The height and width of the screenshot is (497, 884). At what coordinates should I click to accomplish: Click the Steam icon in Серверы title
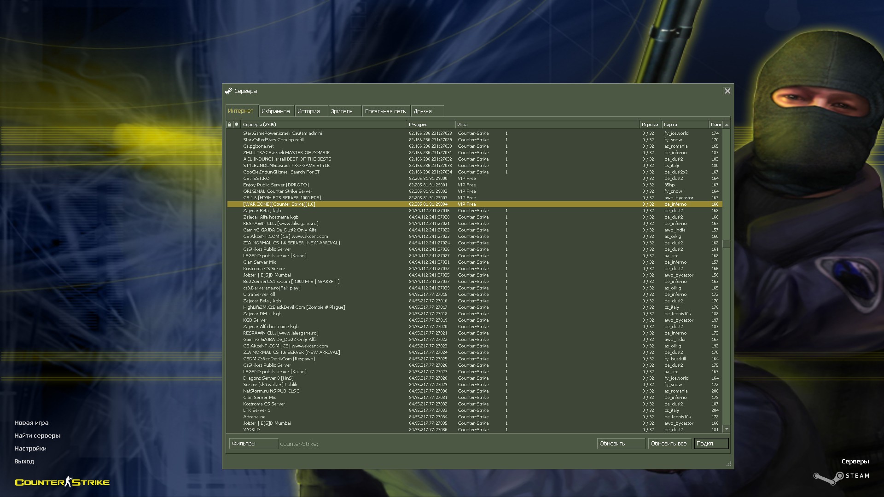click(x=229, y=91)
